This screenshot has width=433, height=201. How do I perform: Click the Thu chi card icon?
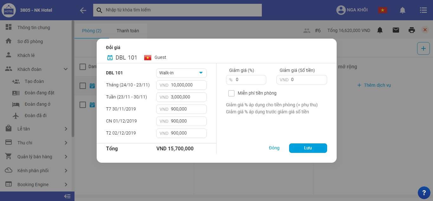tap(9, 142)
